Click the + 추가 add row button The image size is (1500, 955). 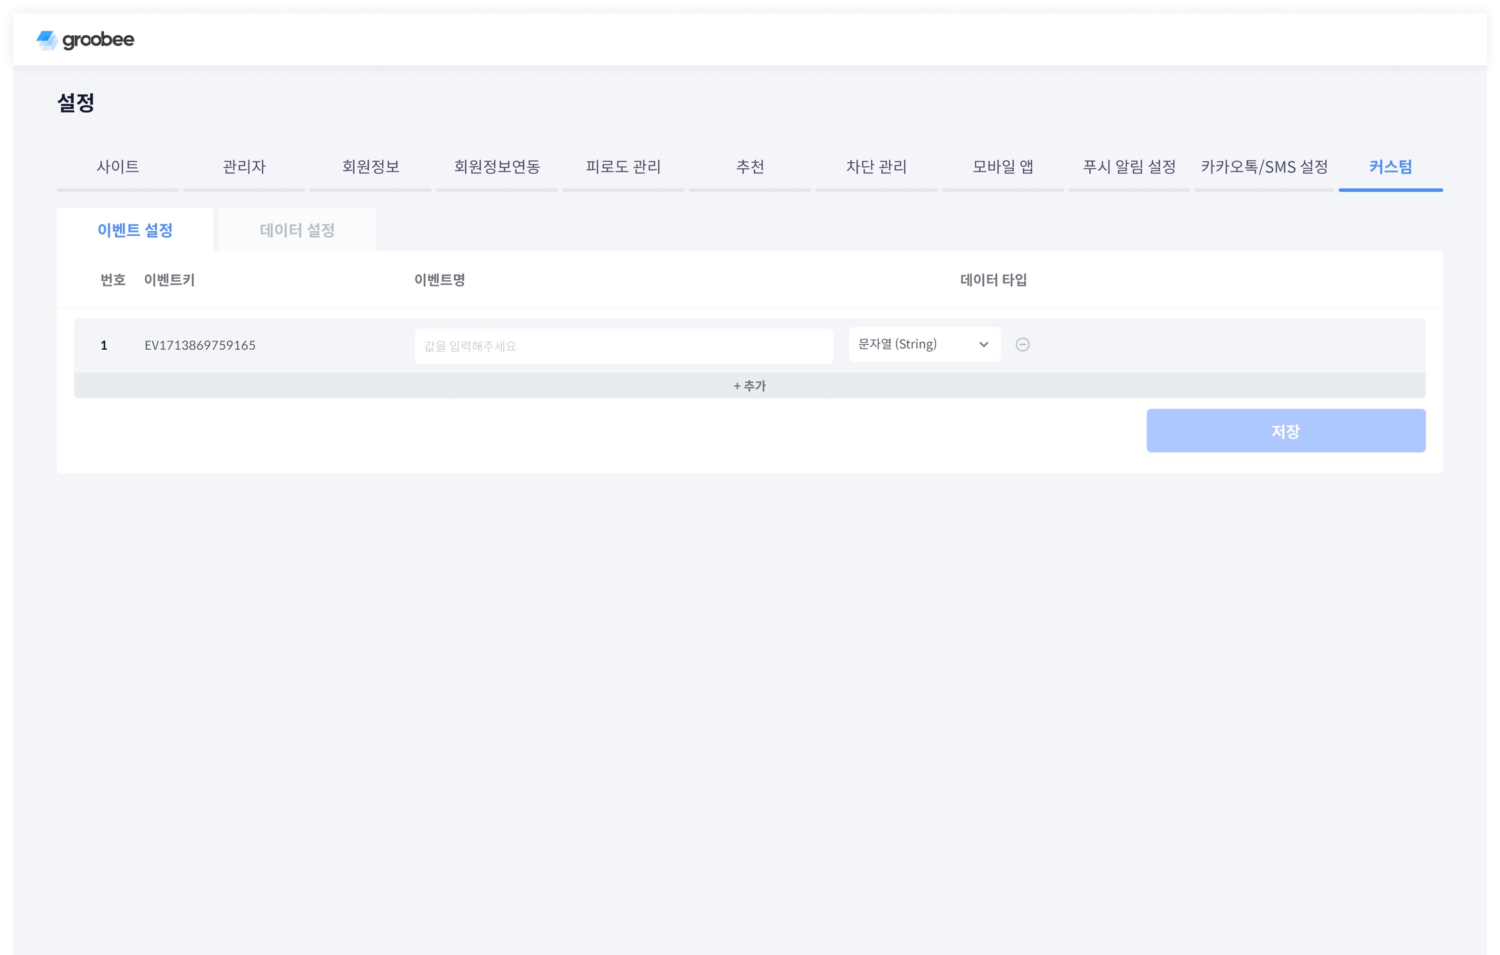(749, 386)
